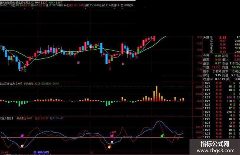The width and height of the screenshot is (240, 155).
Task: Click the magenta gift icon with red label
Action: tap(112, 136)
